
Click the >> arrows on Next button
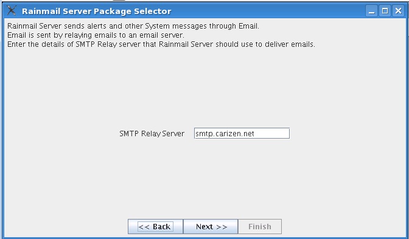[222, 227]
